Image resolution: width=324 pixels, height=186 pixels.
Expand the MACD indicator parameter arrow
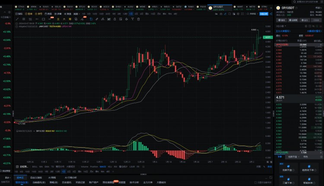[34, 131]
